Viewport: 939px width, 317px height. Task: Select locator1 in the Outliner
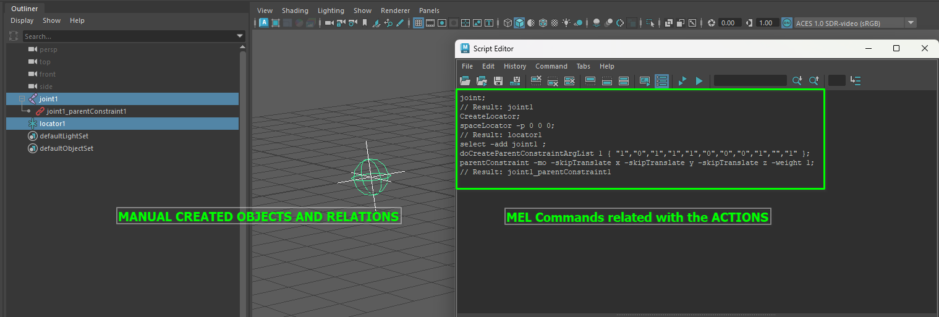tap(122, 124)
